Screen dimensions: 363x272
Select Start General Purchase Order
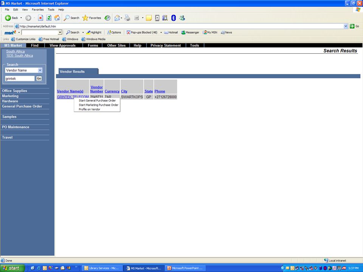97,100
